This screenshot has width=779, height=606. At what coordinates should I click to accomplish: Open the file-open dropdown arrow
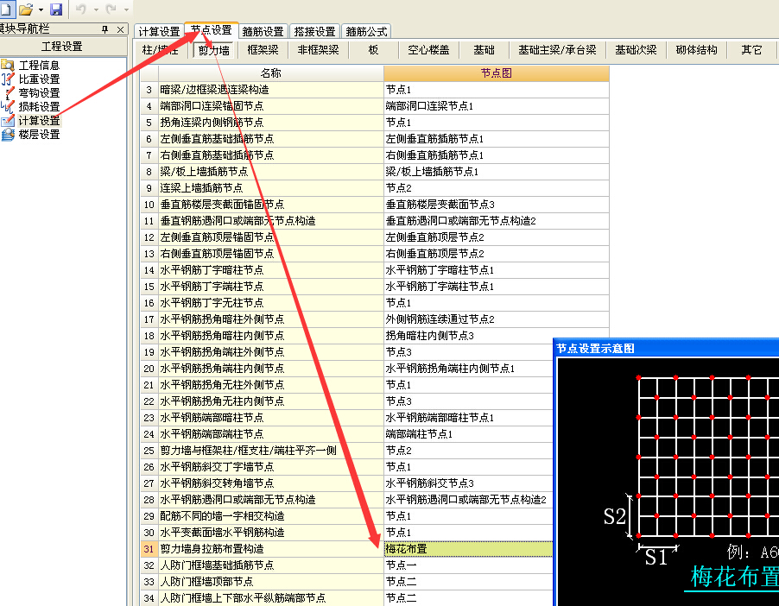41,9
